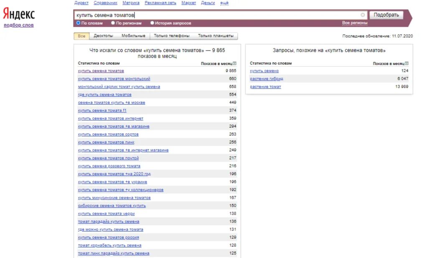Open the Маркет link in top navigation
Screen dimensions: 427x258
189,3
